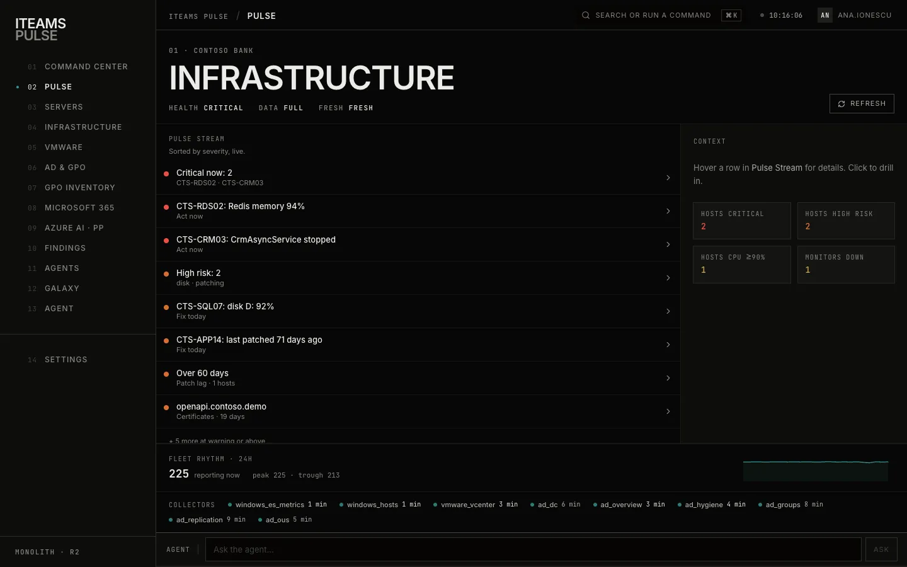This screenshot has width=907, height=567.
Task: Click the windows_es_metrics collector
Action: [277, 505]
